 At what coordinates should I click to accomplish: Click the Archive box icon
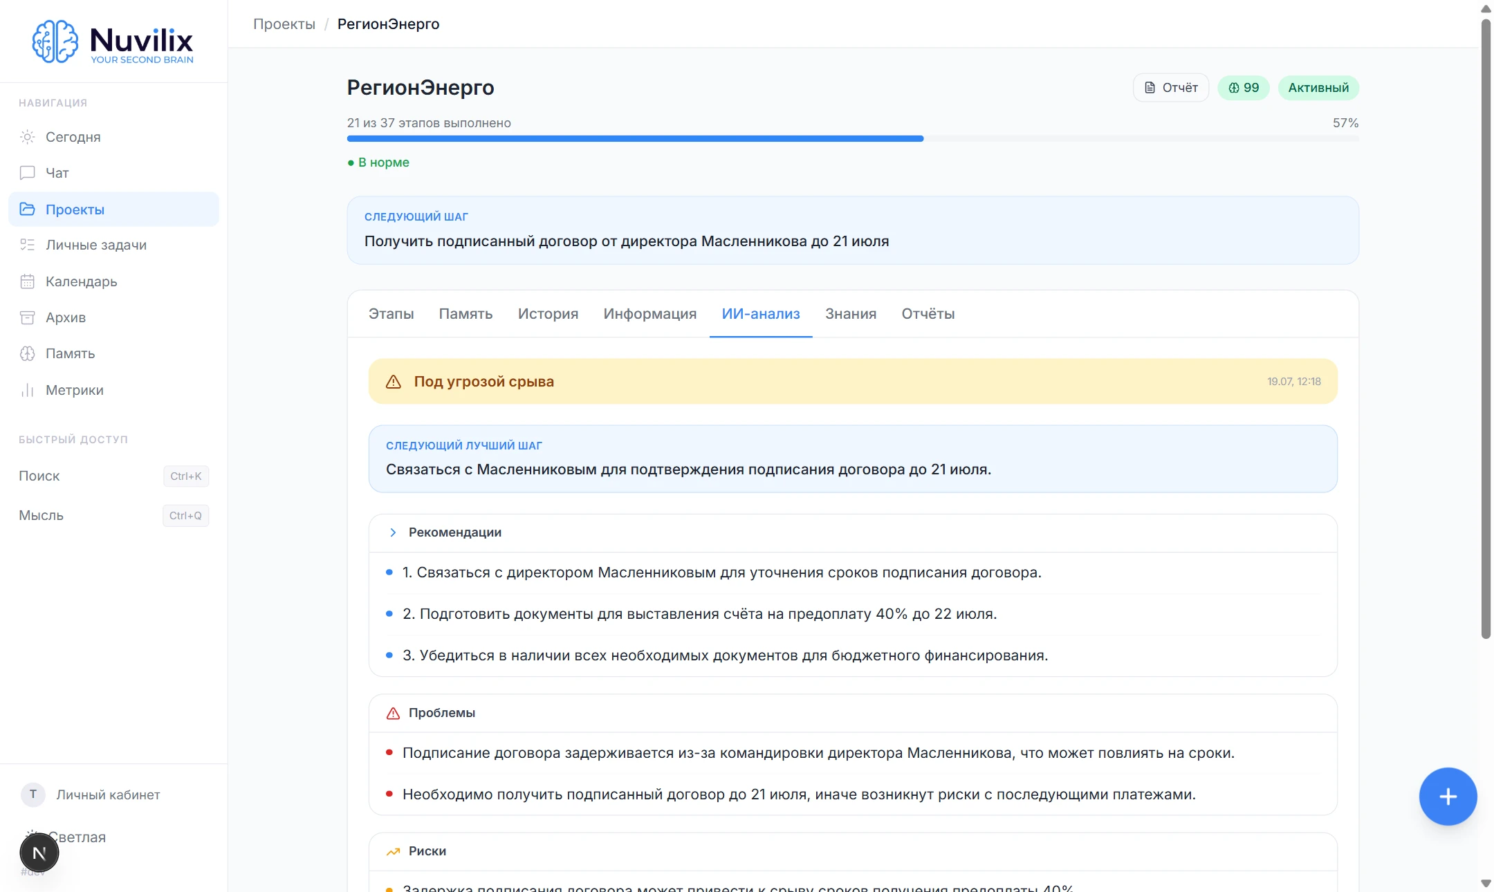point(27,317)
